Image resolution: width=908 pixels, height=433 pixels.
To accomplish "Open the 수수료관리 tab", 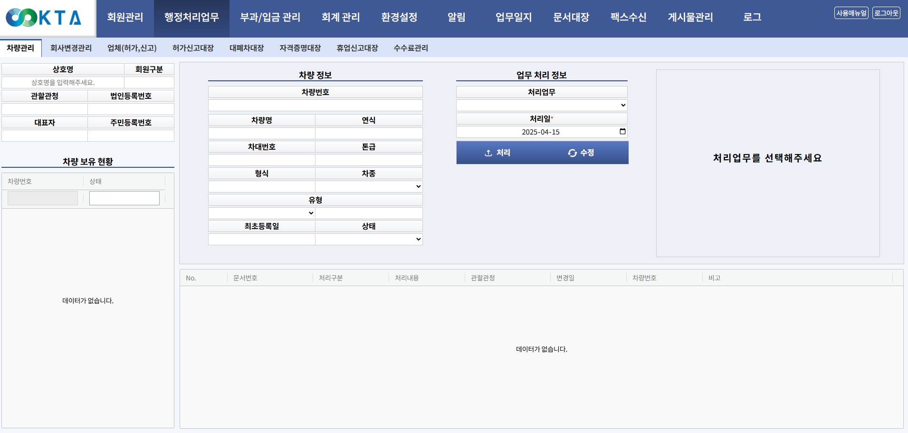I will (411, 48).
